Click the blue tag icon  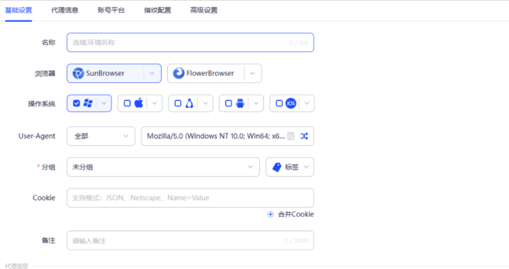click(x=277, y=167)
